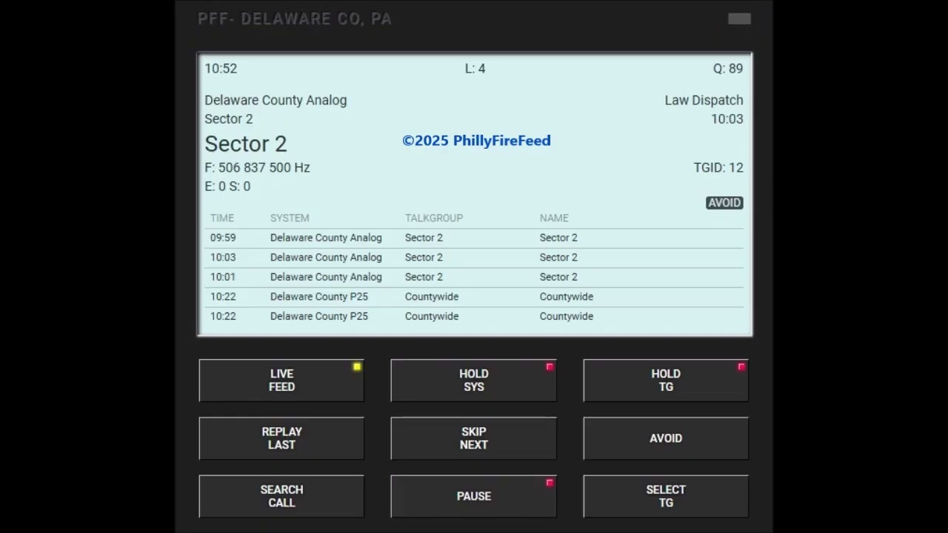Click the NAME column header
The height and width of the screenshot is (533, 948).
point(554,218)
